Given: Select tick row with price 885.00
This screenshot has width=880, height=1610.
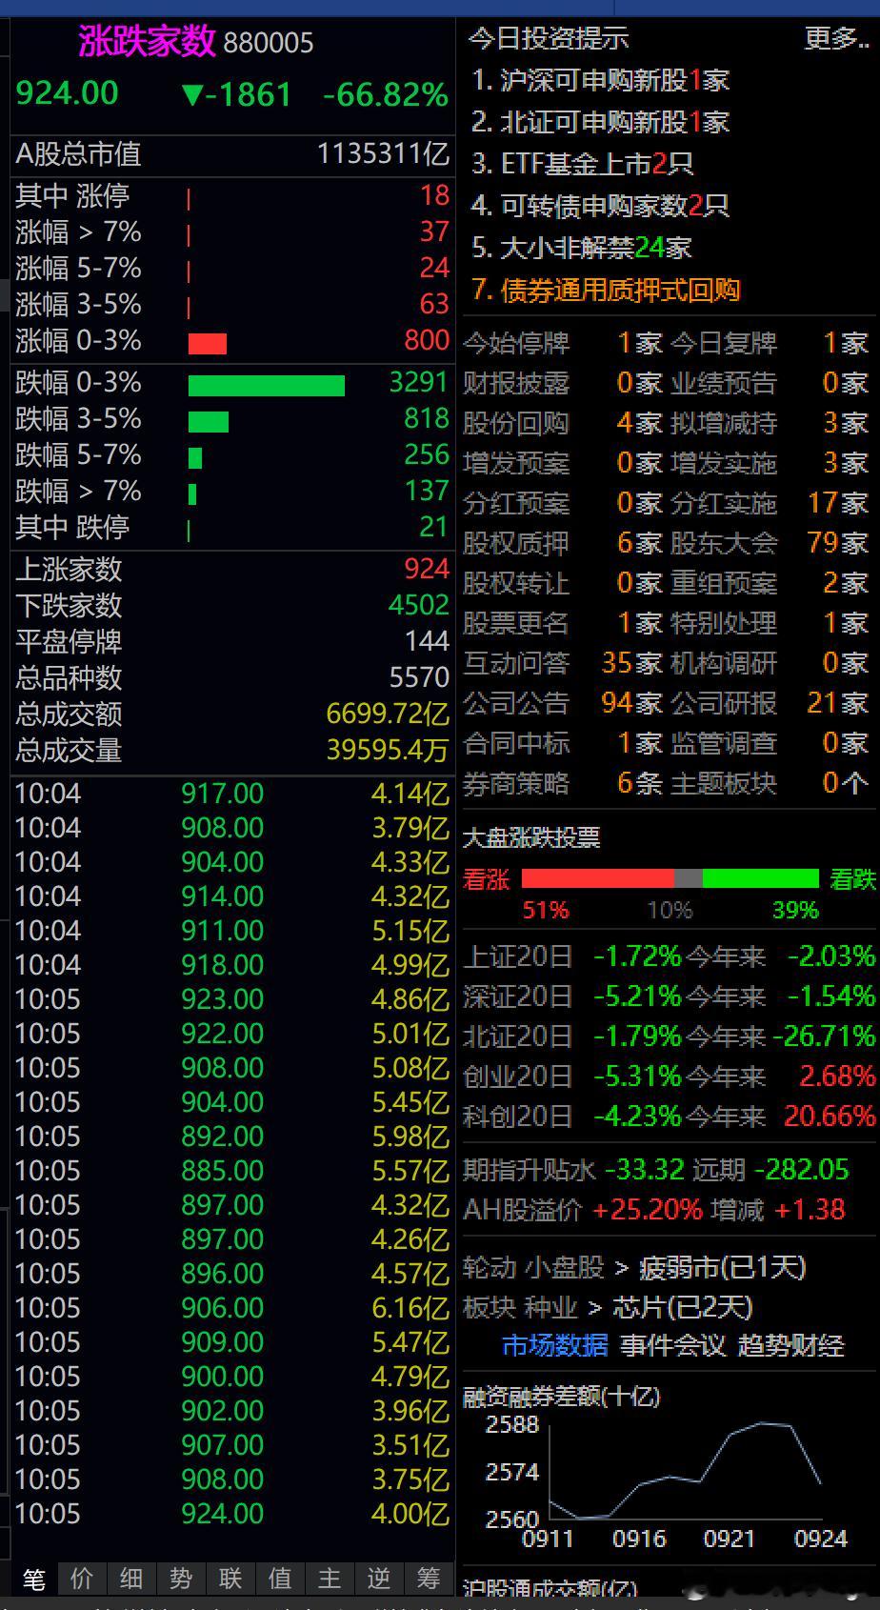Looking at the screenshot, I should click(231, 1171).
